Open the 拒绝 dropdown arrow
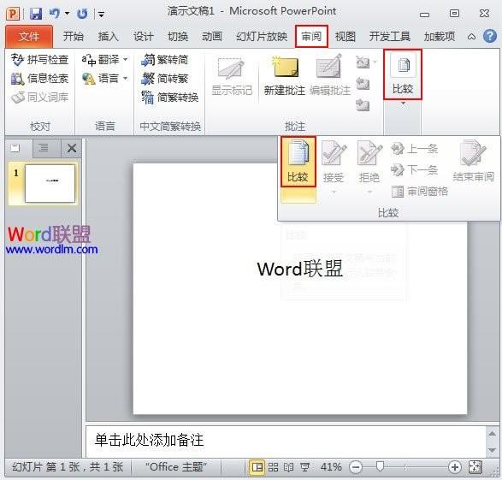 pos(369,193)
